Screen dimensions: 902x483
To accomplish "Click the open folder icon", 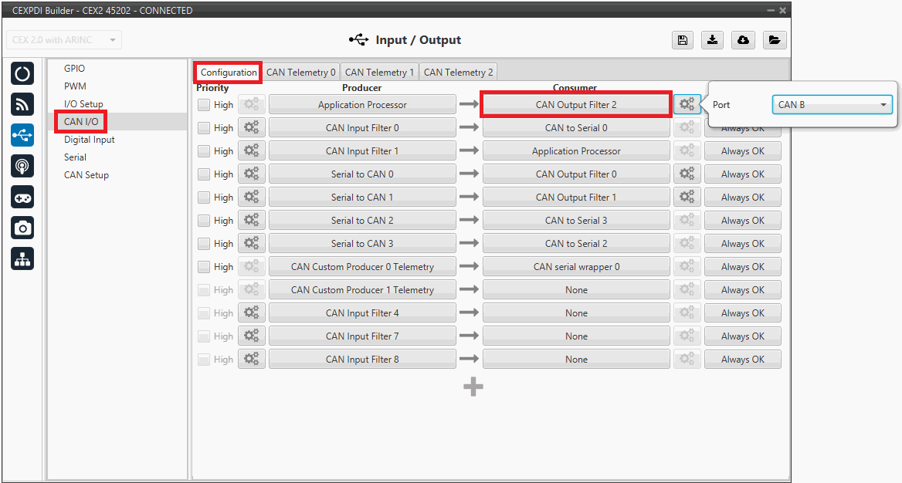I will tap(774, 40).
